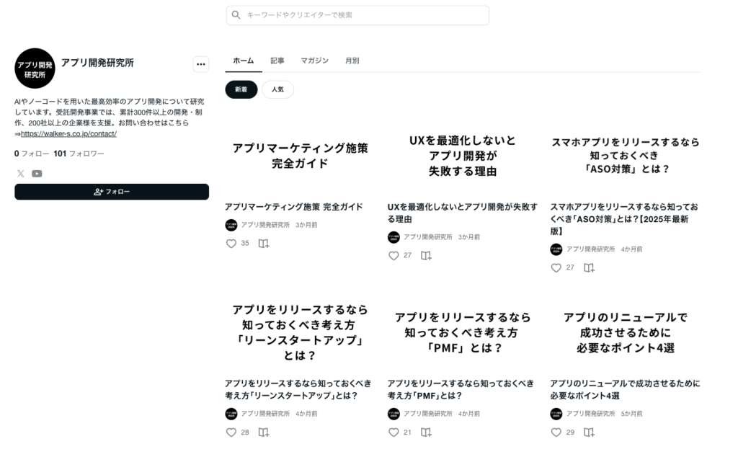Open the YouTube channel icon

[x=37, y=173]
